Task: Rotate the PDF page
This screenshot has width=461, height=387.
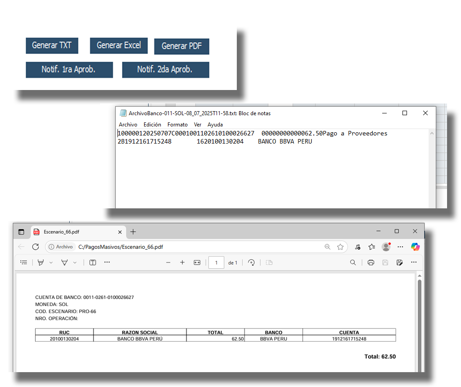Action: pos(252,262)
